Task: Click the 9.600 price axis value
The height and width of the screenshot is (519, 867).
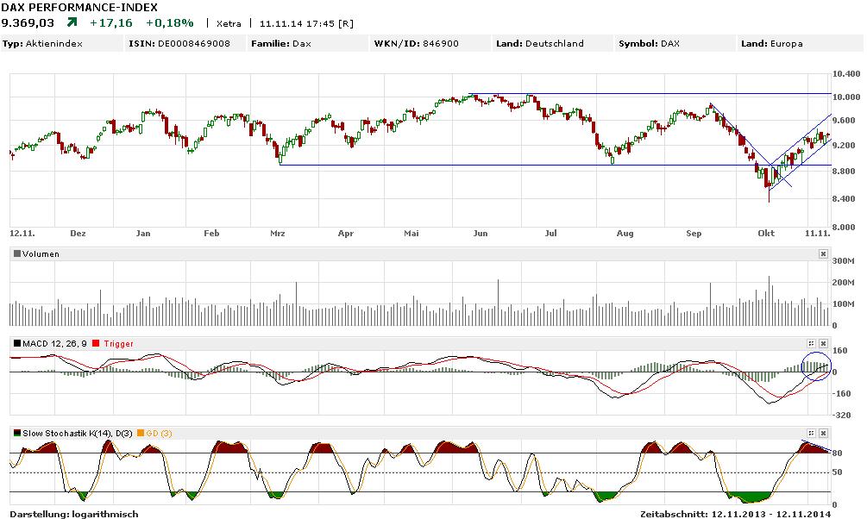Action: click(846, 121)
